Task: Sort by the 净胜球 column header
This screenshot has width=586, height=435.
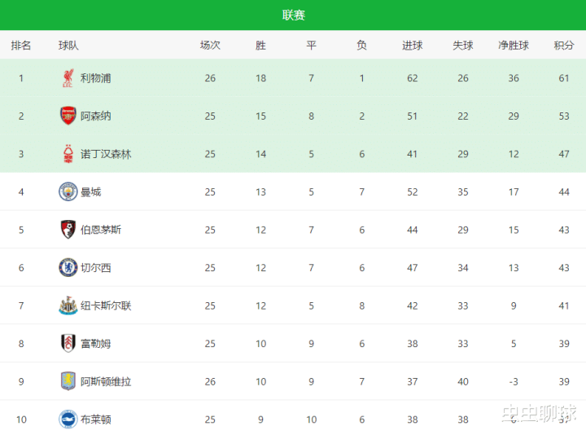Action: pos(513,46)
